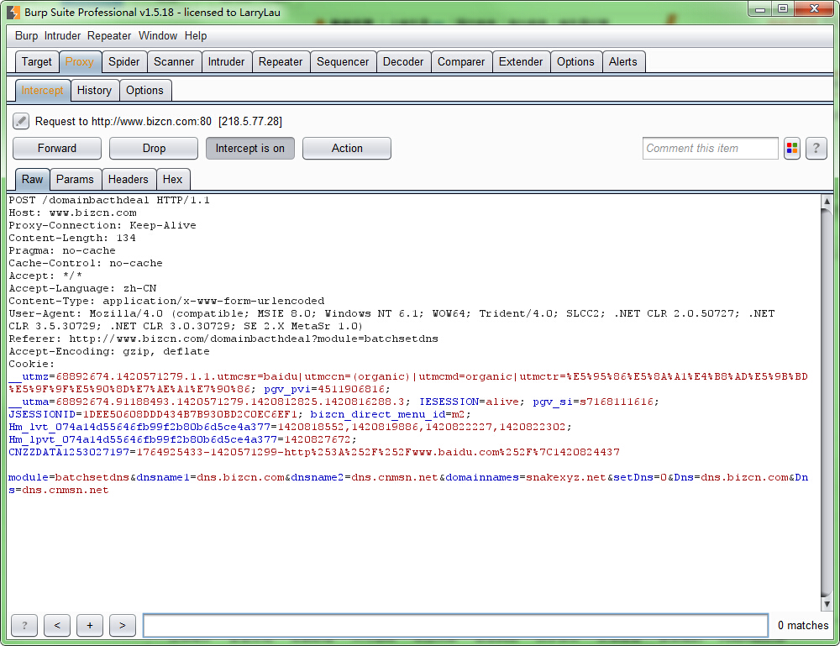Image resolution: width=840 pixels, height=646 pixels.
Task: Toggle the Intercept is on button
Action: [x=249, y=149]
